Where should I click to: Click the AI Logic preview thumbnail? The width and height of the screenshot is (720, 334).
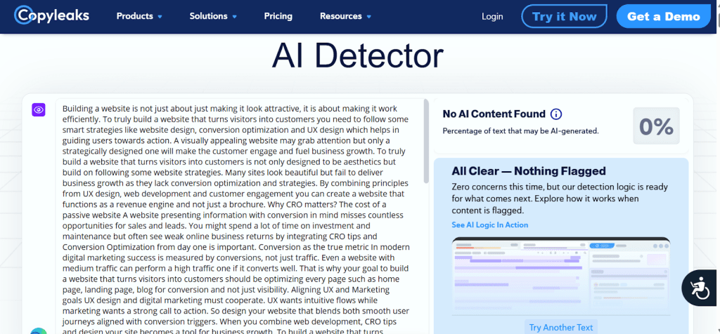pos(560,276)
